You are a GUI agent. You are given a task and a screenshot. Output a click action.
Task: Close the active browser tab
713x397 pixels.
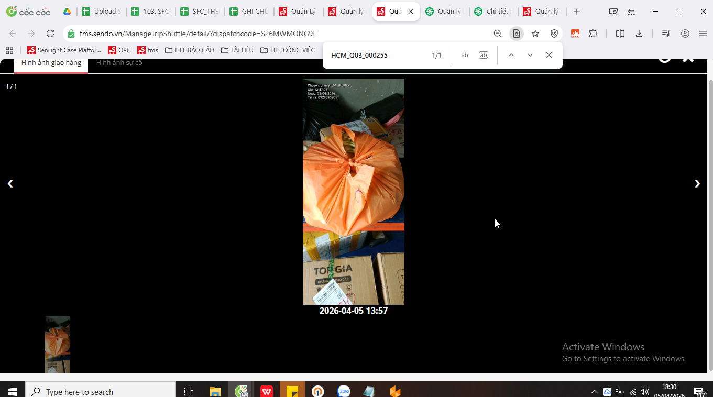click(x=411, y=12)
